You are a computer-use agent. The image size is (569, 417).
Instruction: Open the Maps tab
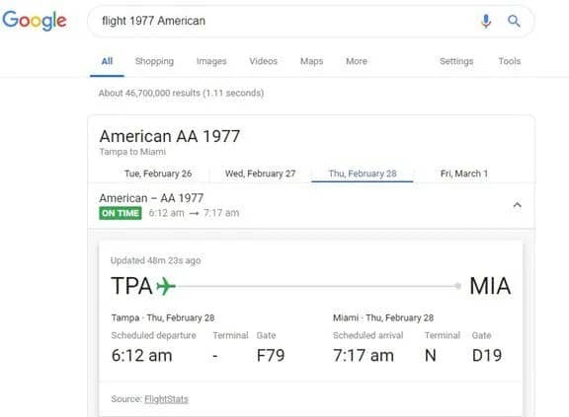[312, 61]
